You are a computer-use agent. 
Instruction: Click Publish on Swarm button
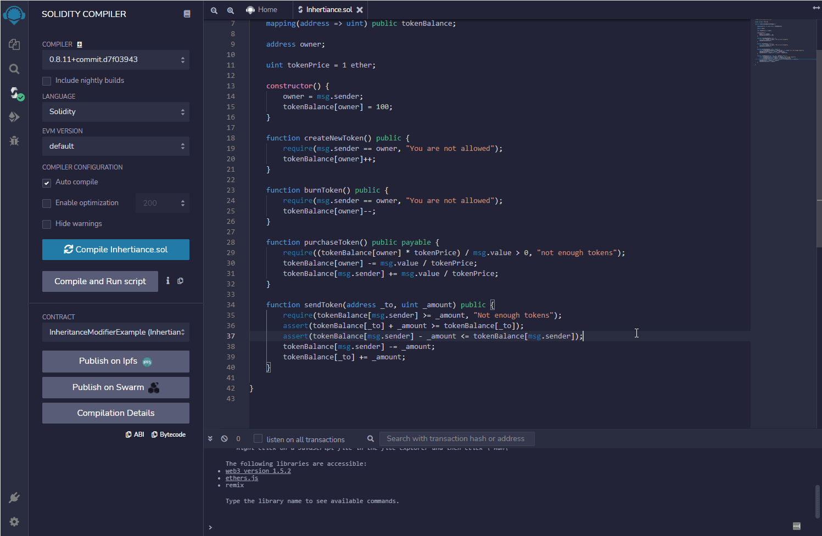(116, 387)
